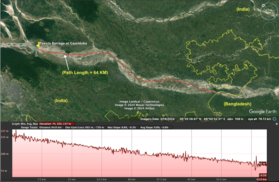Click the N north indicator on the compass
Viewport: 279px width, 182px height.
pos(263,5)
